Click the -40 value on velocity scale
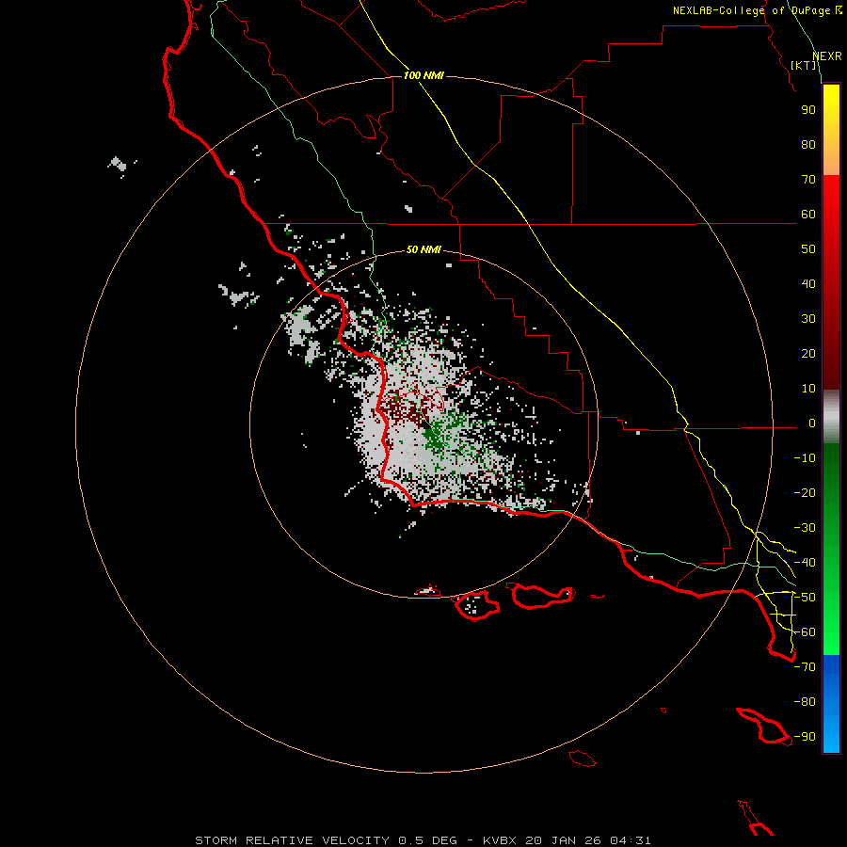 point(805,563)
